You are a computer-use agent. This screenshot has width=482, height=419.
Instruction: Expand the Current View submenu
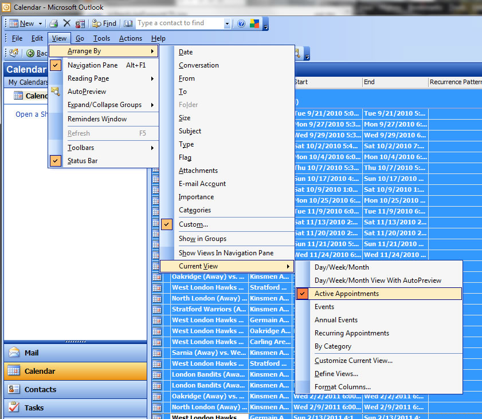point(227,266)
